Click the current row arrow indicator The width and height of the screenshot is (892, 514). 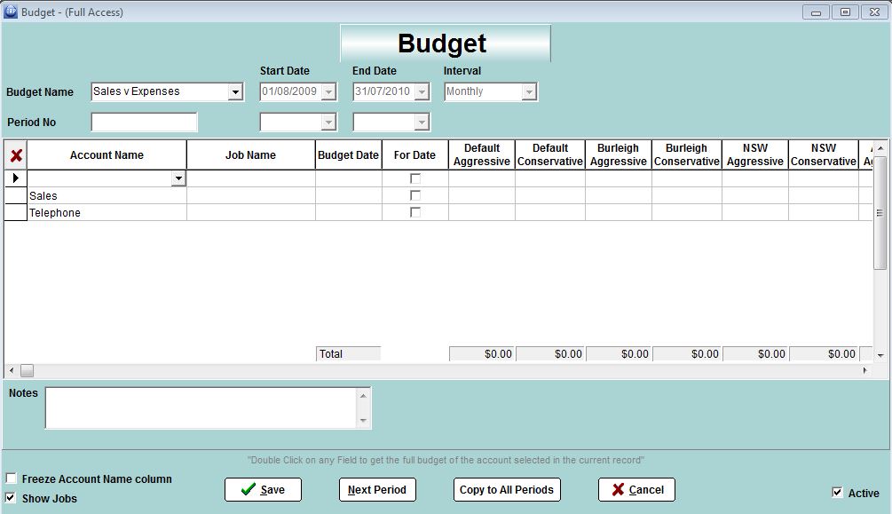16,178
